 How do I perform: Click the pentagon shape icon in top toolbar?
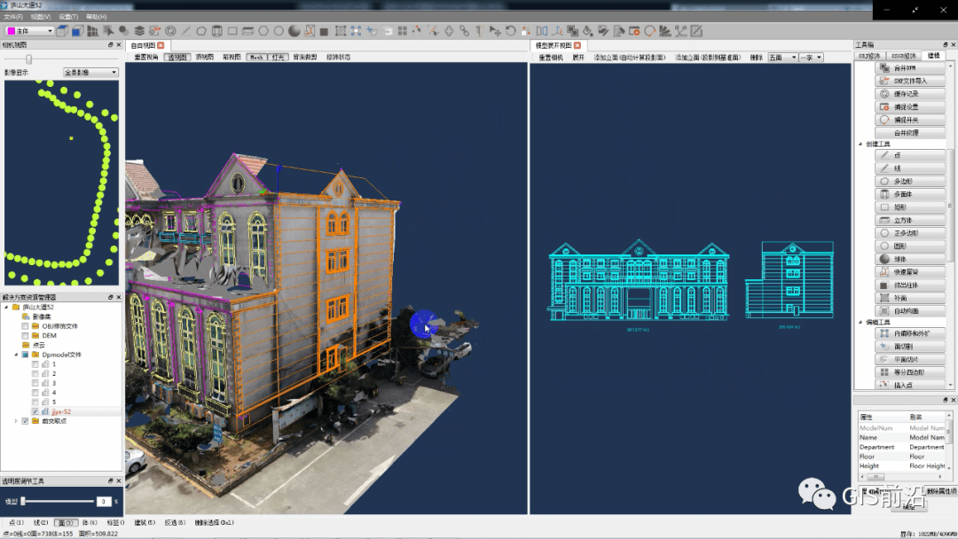tap(201, 30)
